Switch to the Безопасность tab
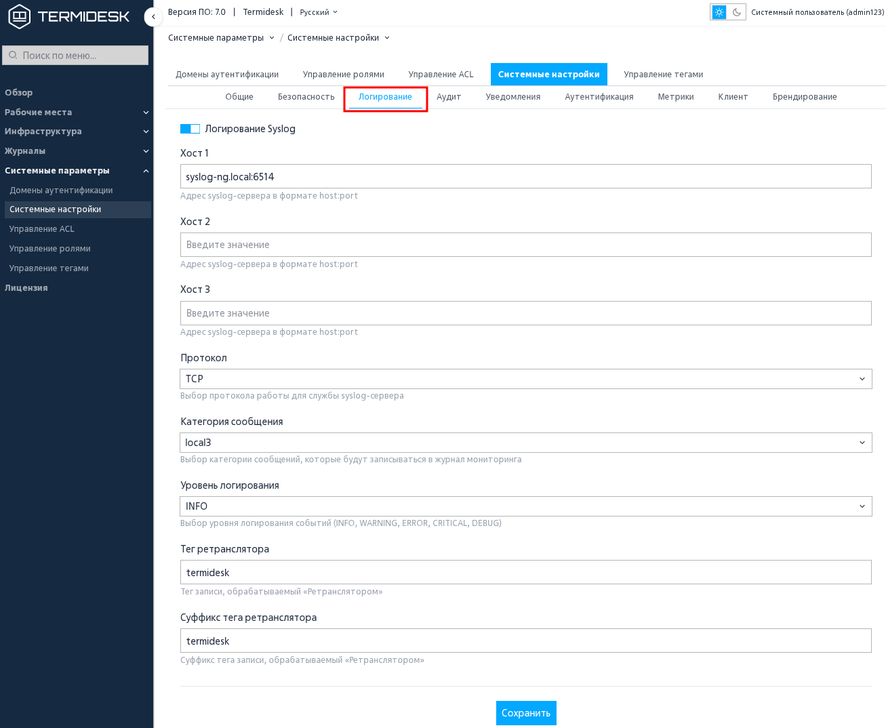The image size is (886, 728). pyautogui.click(x=306, y=97)
